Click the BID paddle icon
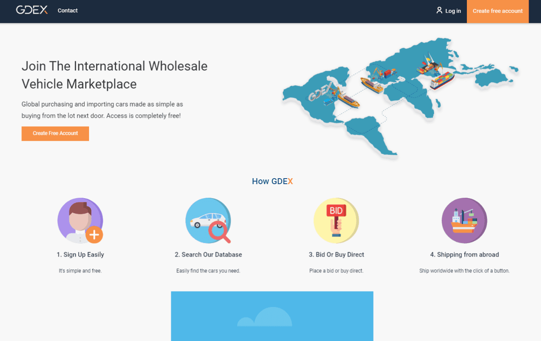This screenshot has width=541, height=341. 337,220
